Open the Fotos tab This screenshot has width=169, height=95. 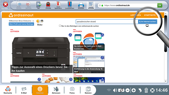pyautogui.click(x=72, y=90)
